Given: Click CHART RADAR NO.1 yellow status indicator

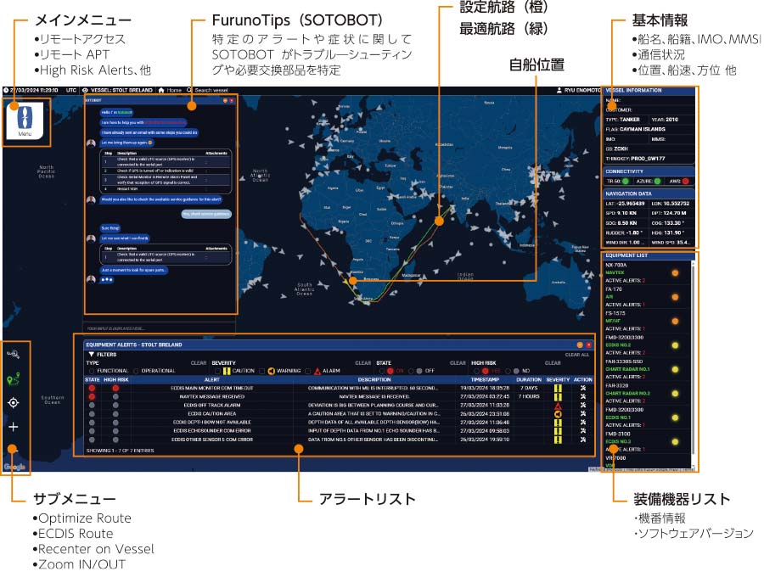Looking at the screenshot, I should tap(675, 369).
